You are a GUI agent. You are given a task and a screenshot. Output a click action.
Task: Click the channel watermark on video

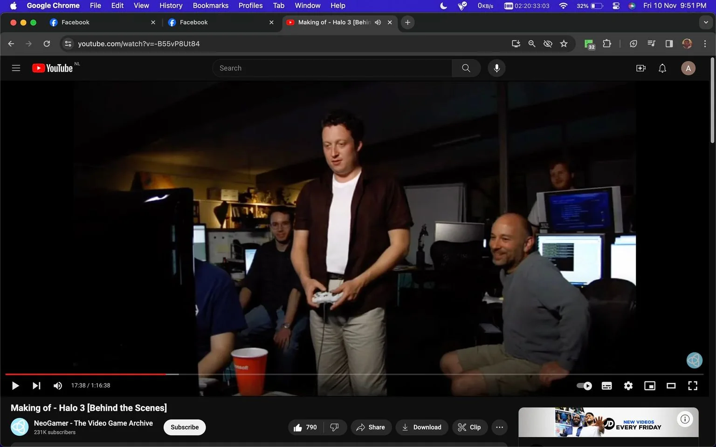point(695,360)
